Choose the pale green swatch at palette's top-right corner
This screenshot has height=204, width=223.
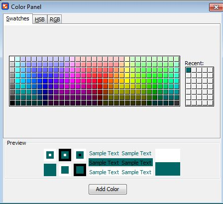(177, 59)
